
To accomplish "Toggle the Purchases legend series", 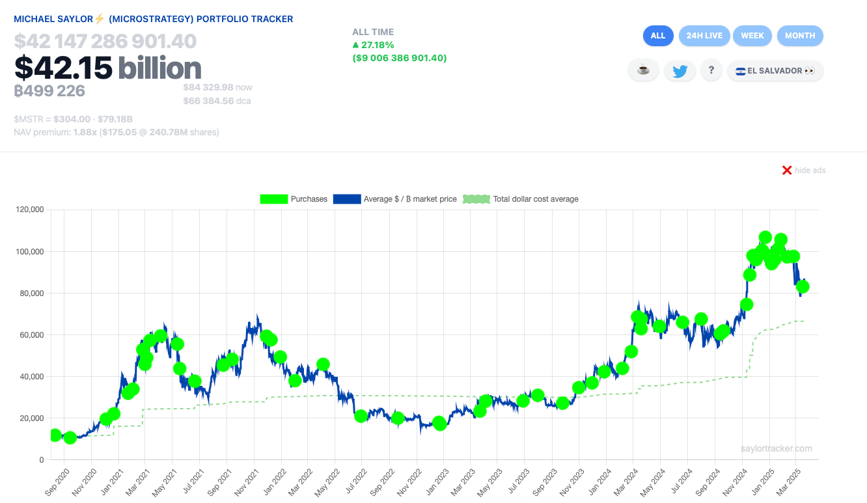I will pyautogui.click(x=294, y=199).
